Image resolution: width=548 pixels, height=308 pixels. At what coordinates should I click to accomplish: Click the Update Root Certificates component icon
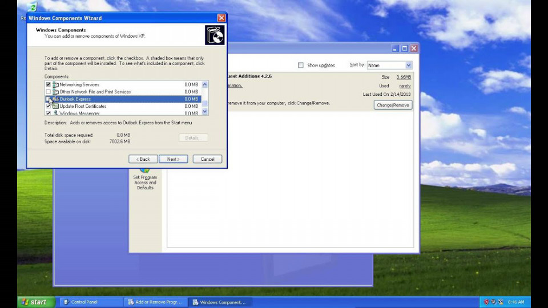tap(55, 106)
